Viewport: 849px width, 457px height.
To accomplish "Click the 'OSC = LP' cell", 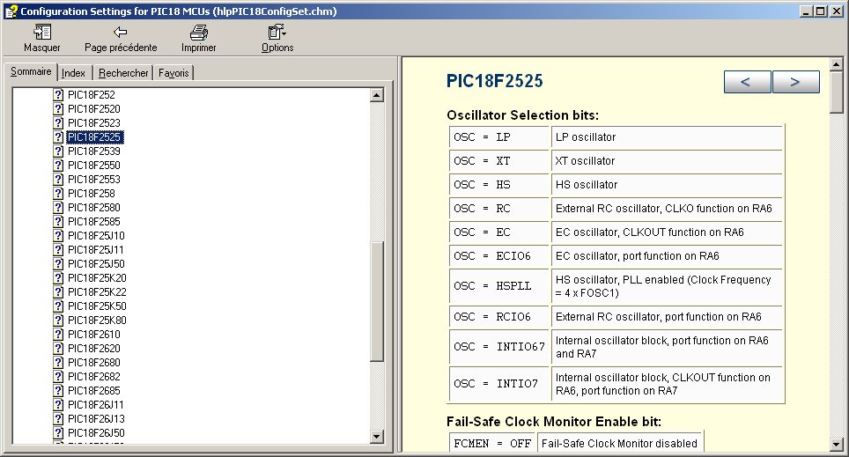I will [498, 137].
